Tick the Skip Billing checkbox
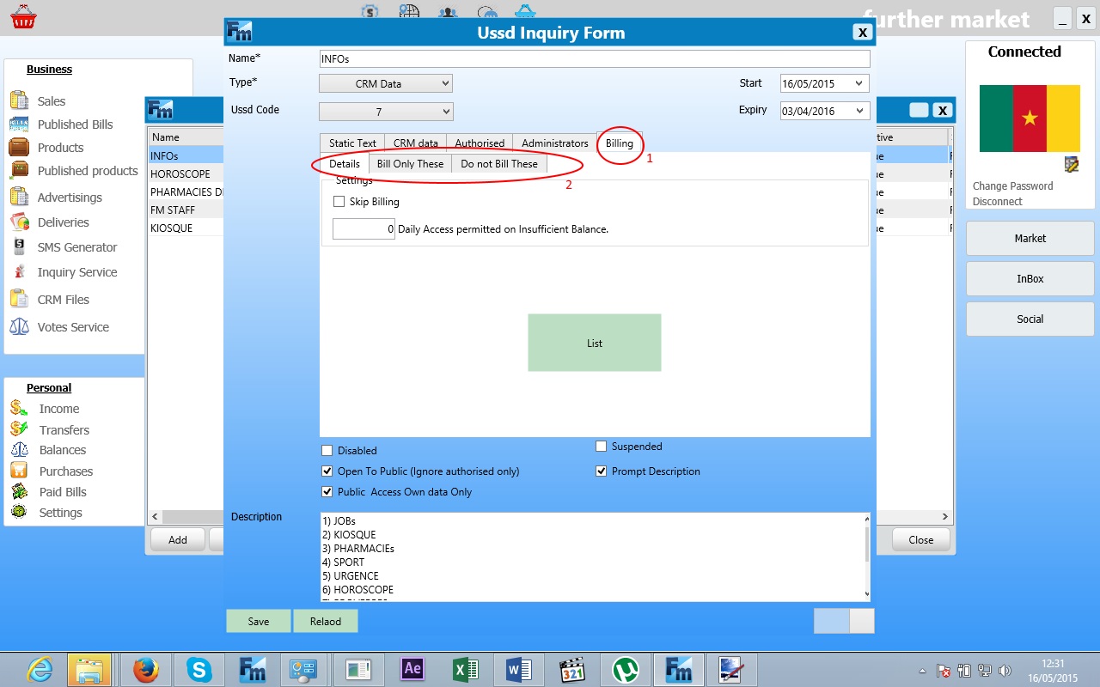Viewport: 1100px width, 687px height. click(339, 202)
